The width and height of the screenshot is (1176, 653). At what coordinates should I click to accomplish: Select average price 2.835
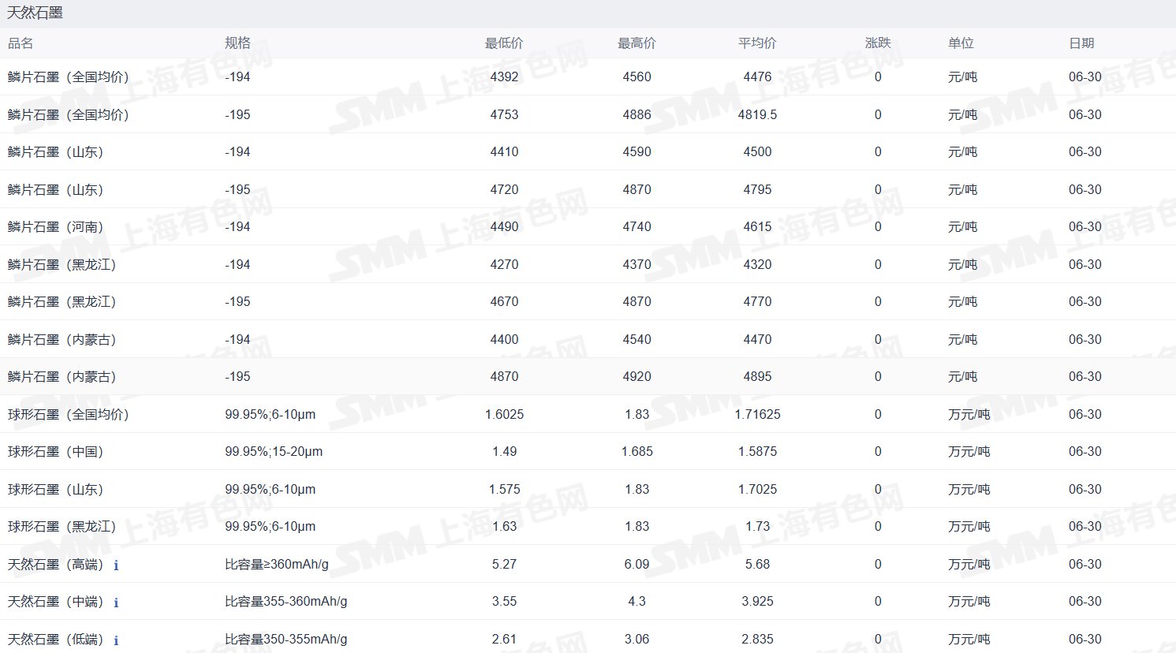757,639
